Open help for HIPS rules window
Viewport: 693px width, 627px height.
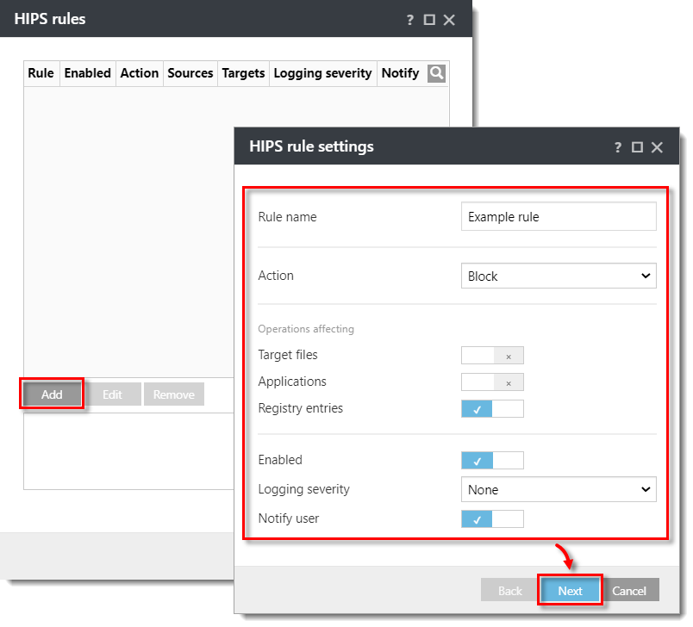[410, 19]
